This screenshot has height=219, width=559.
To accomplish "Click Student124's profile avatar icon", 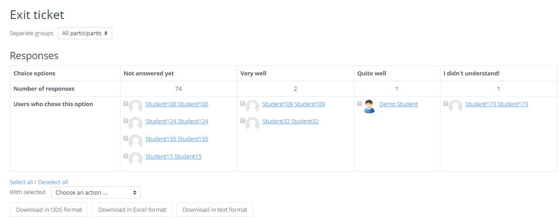I will click(135, 124).
